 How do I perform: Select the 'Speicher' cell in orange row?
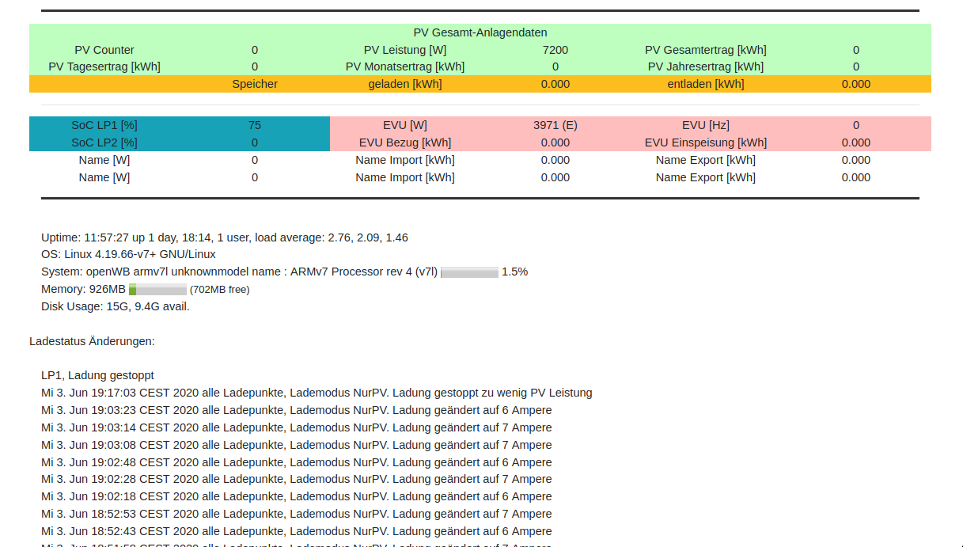[255, 84]
